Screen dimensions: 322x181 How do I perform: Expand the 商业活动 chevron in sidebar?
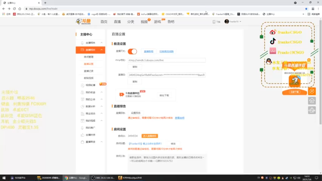(102, 114)
